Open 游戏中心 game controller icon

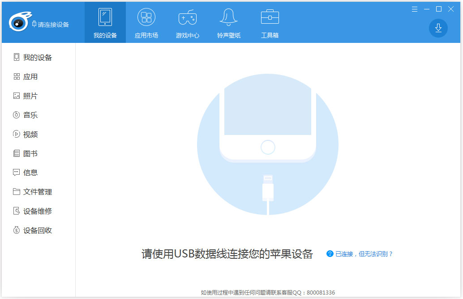tap(187, 18)
